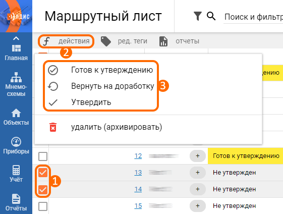Untick the checkbox for row 13
This screenshot has height=214, width=283.
point(43,173)
